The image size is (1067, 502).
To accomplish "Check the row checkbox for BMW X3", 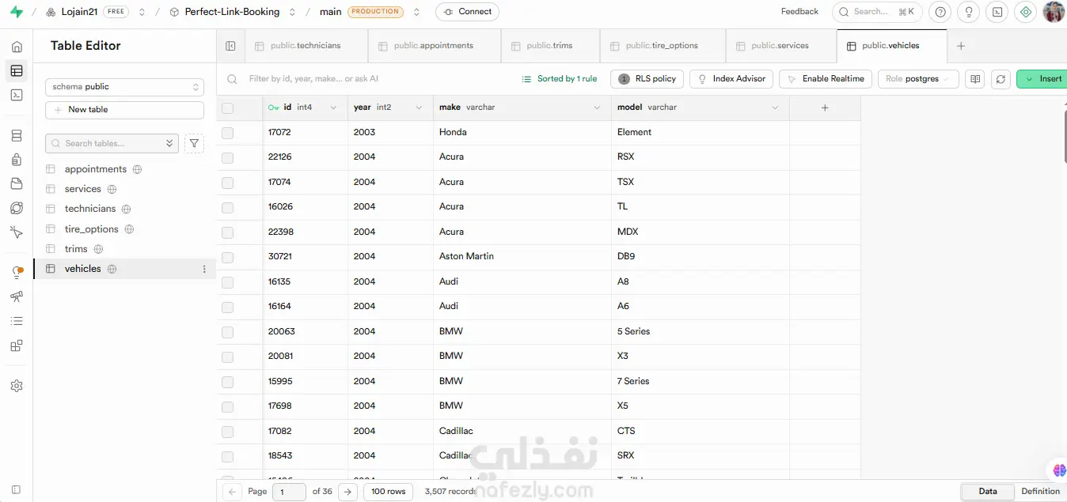I will (228, 357).
